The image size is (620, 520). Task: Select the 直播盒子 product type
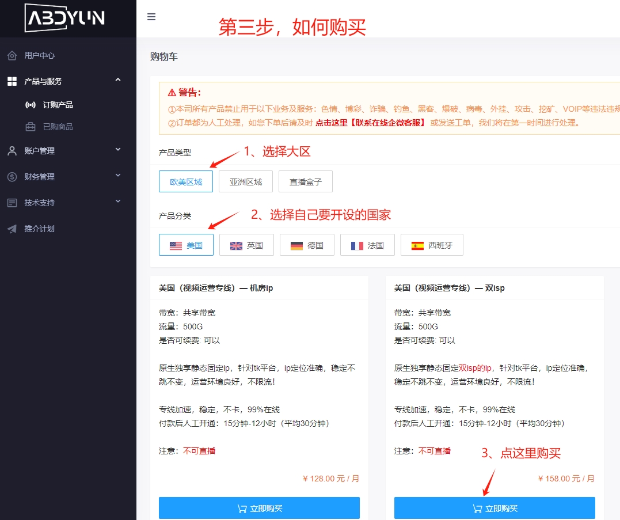click(306, 182)
